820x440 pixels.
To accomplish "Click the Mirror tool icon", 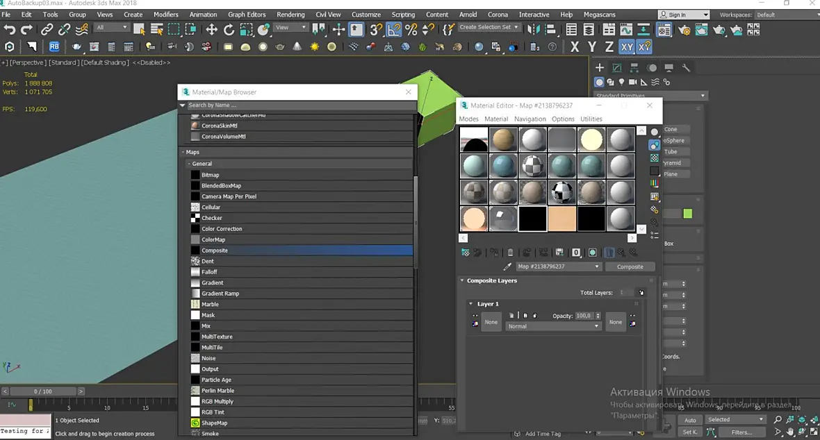I will tap(533, 30).
